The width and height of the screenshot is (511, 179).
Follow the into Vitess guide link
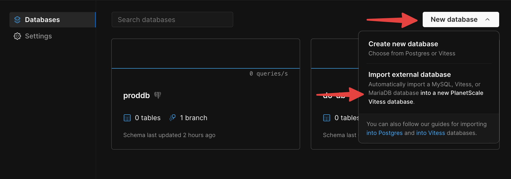pos(430,133)
